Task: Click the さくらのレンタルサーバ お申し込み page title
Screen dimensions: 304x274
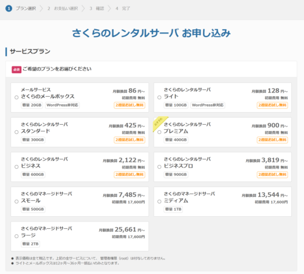Action: pos(151,33)
